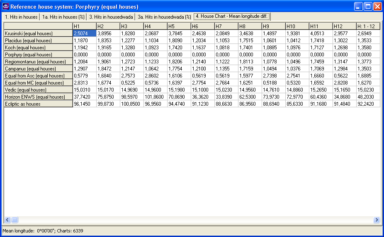Select cell 100,8500 in Ecliptic as houses H3

point(132,104)
